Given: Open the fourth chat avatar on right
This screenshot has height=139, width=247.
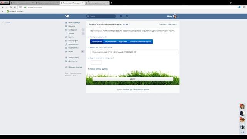Looking at the screenshot, I should [x=242, y=127].
